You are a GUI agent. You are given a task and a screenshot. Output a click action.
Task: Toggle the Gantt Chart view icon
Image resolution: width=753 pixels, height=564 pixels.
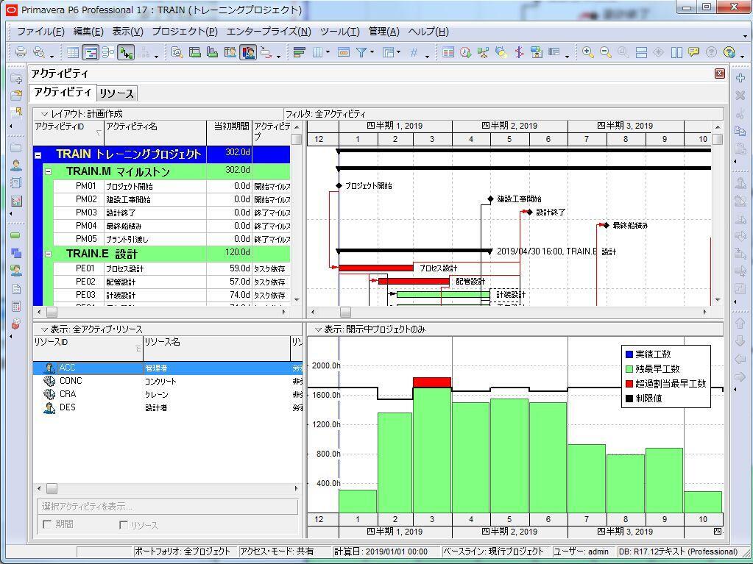[91, 52]
